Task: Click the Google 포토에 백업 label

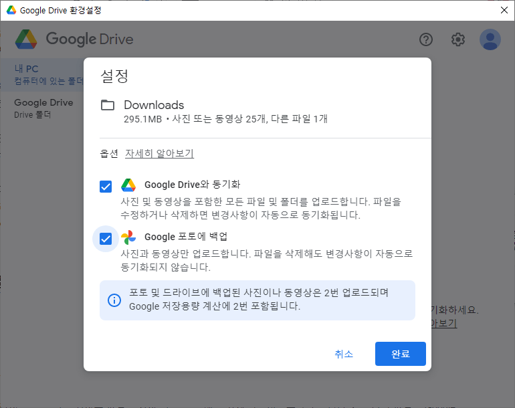Action: [186, 237]
